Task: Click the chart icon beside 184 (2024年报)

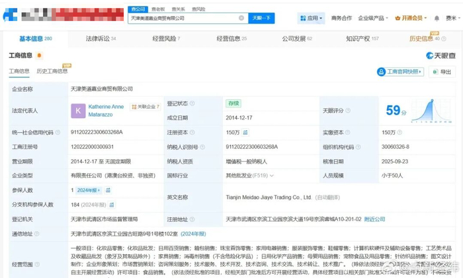Action: click(112, 205)
